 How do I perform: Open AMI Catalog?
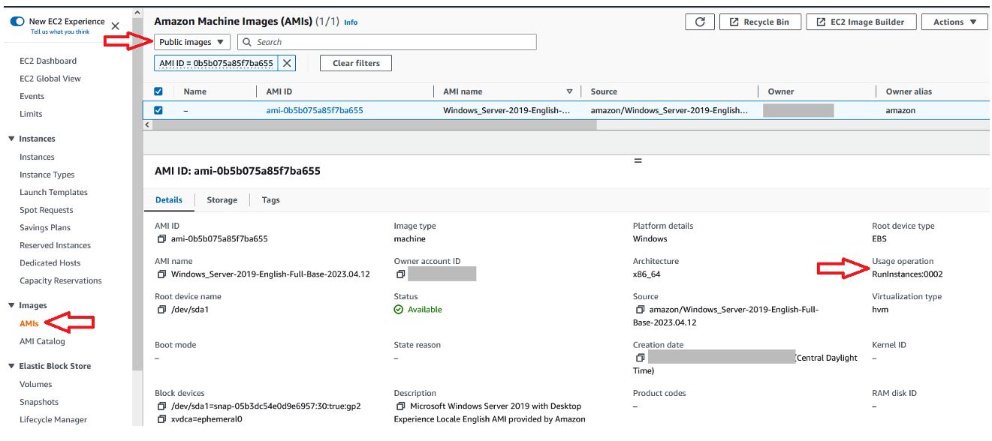coord(42,341)
